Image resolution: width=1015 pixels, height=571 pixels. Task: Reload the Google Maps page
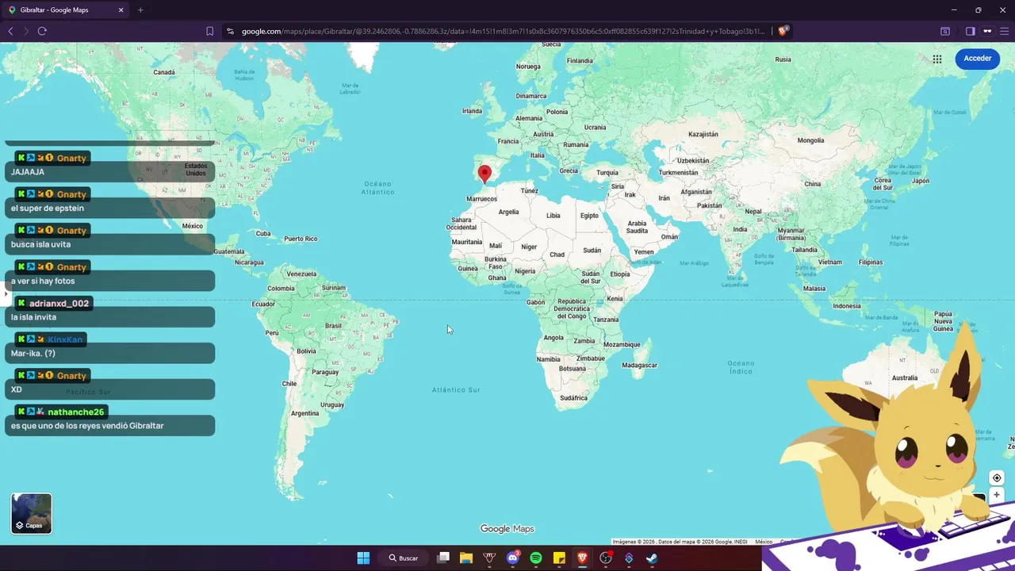point(42,31)
